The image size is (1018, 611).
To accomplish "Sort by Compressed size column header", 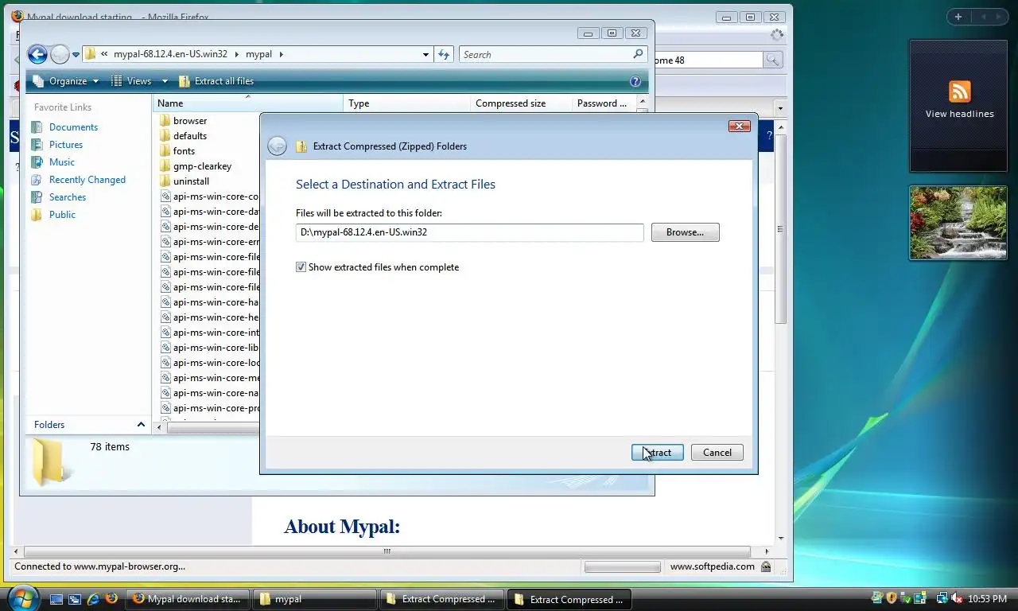I will (521, 103).
